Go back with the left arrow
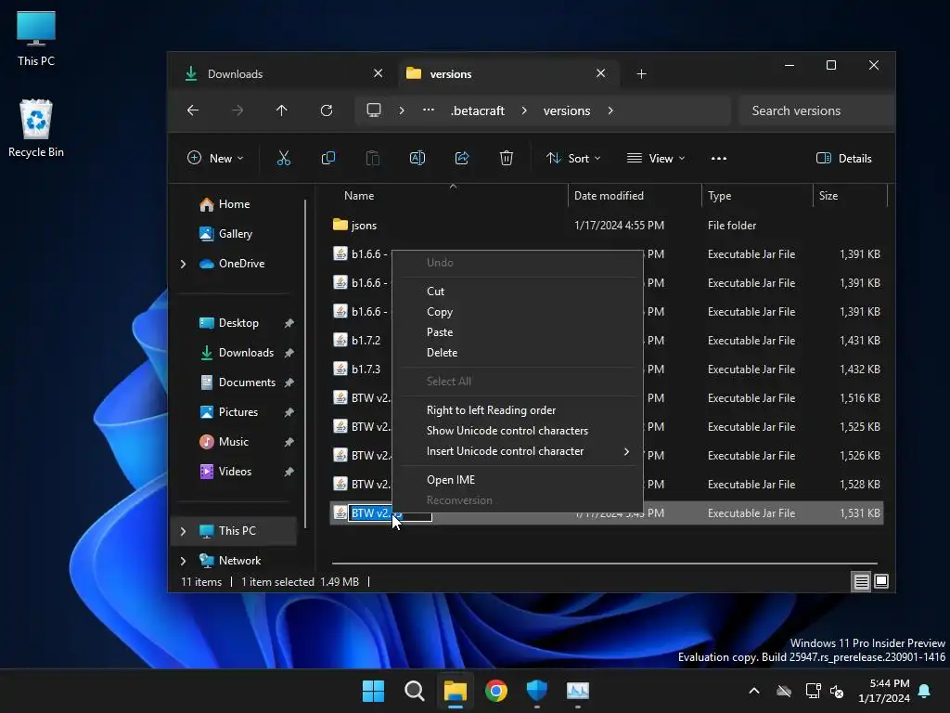950x713 pixels. click(193, 110)
